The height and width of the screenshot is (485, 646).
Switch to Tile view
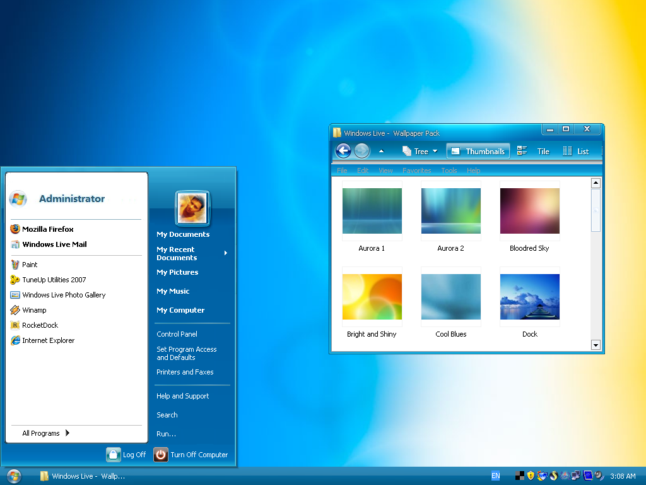click(533, 152)
